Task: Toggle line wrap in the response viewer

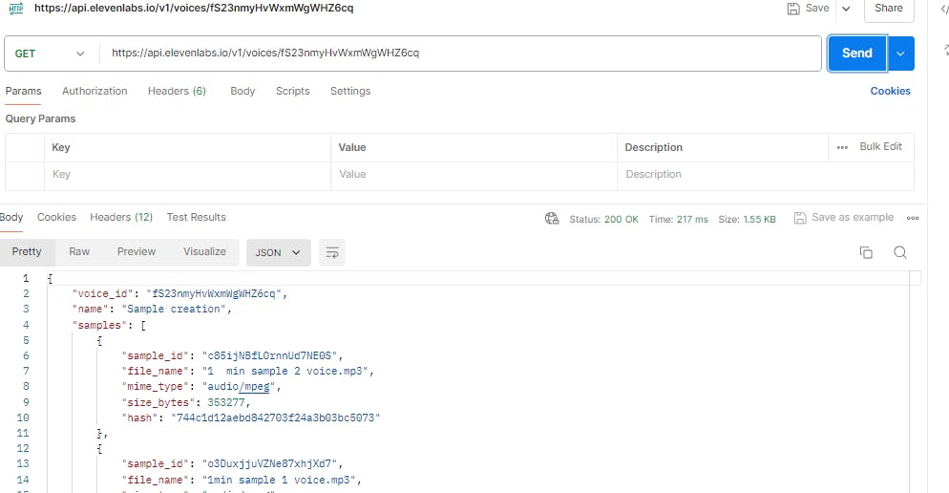Action: (332, 252)
